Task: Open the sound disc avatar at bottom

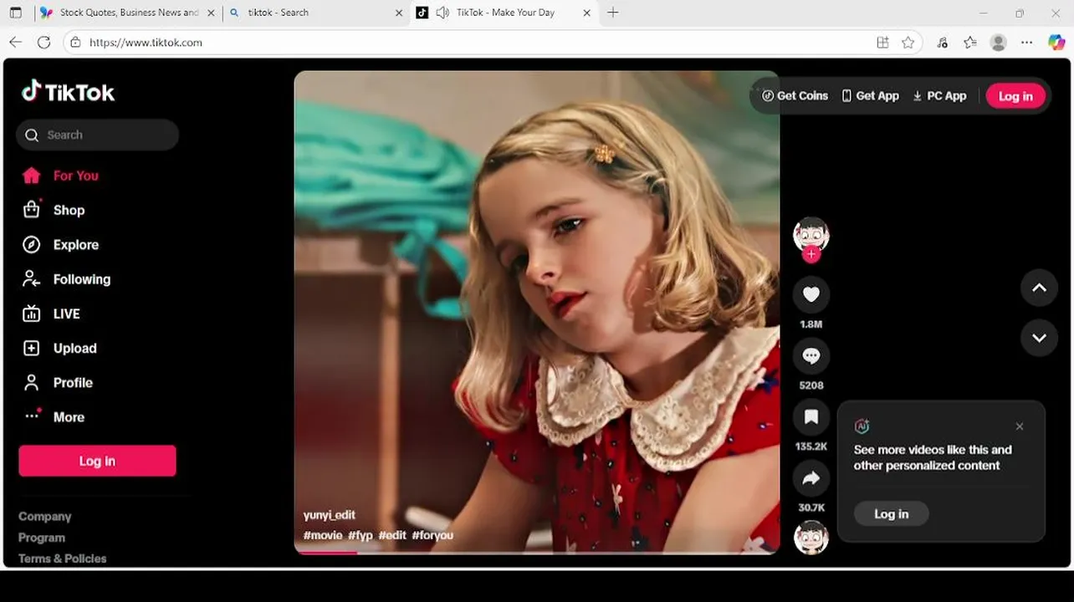Action: click(x=811, y=538)
